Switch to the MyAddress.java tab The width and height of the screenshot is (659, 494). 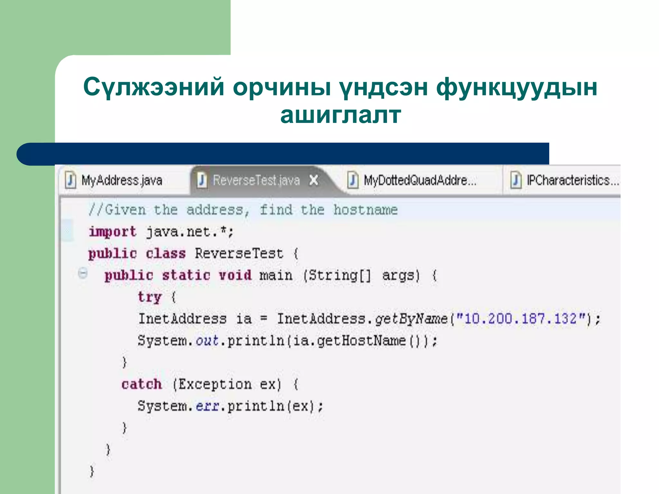[x=124, y=180]
